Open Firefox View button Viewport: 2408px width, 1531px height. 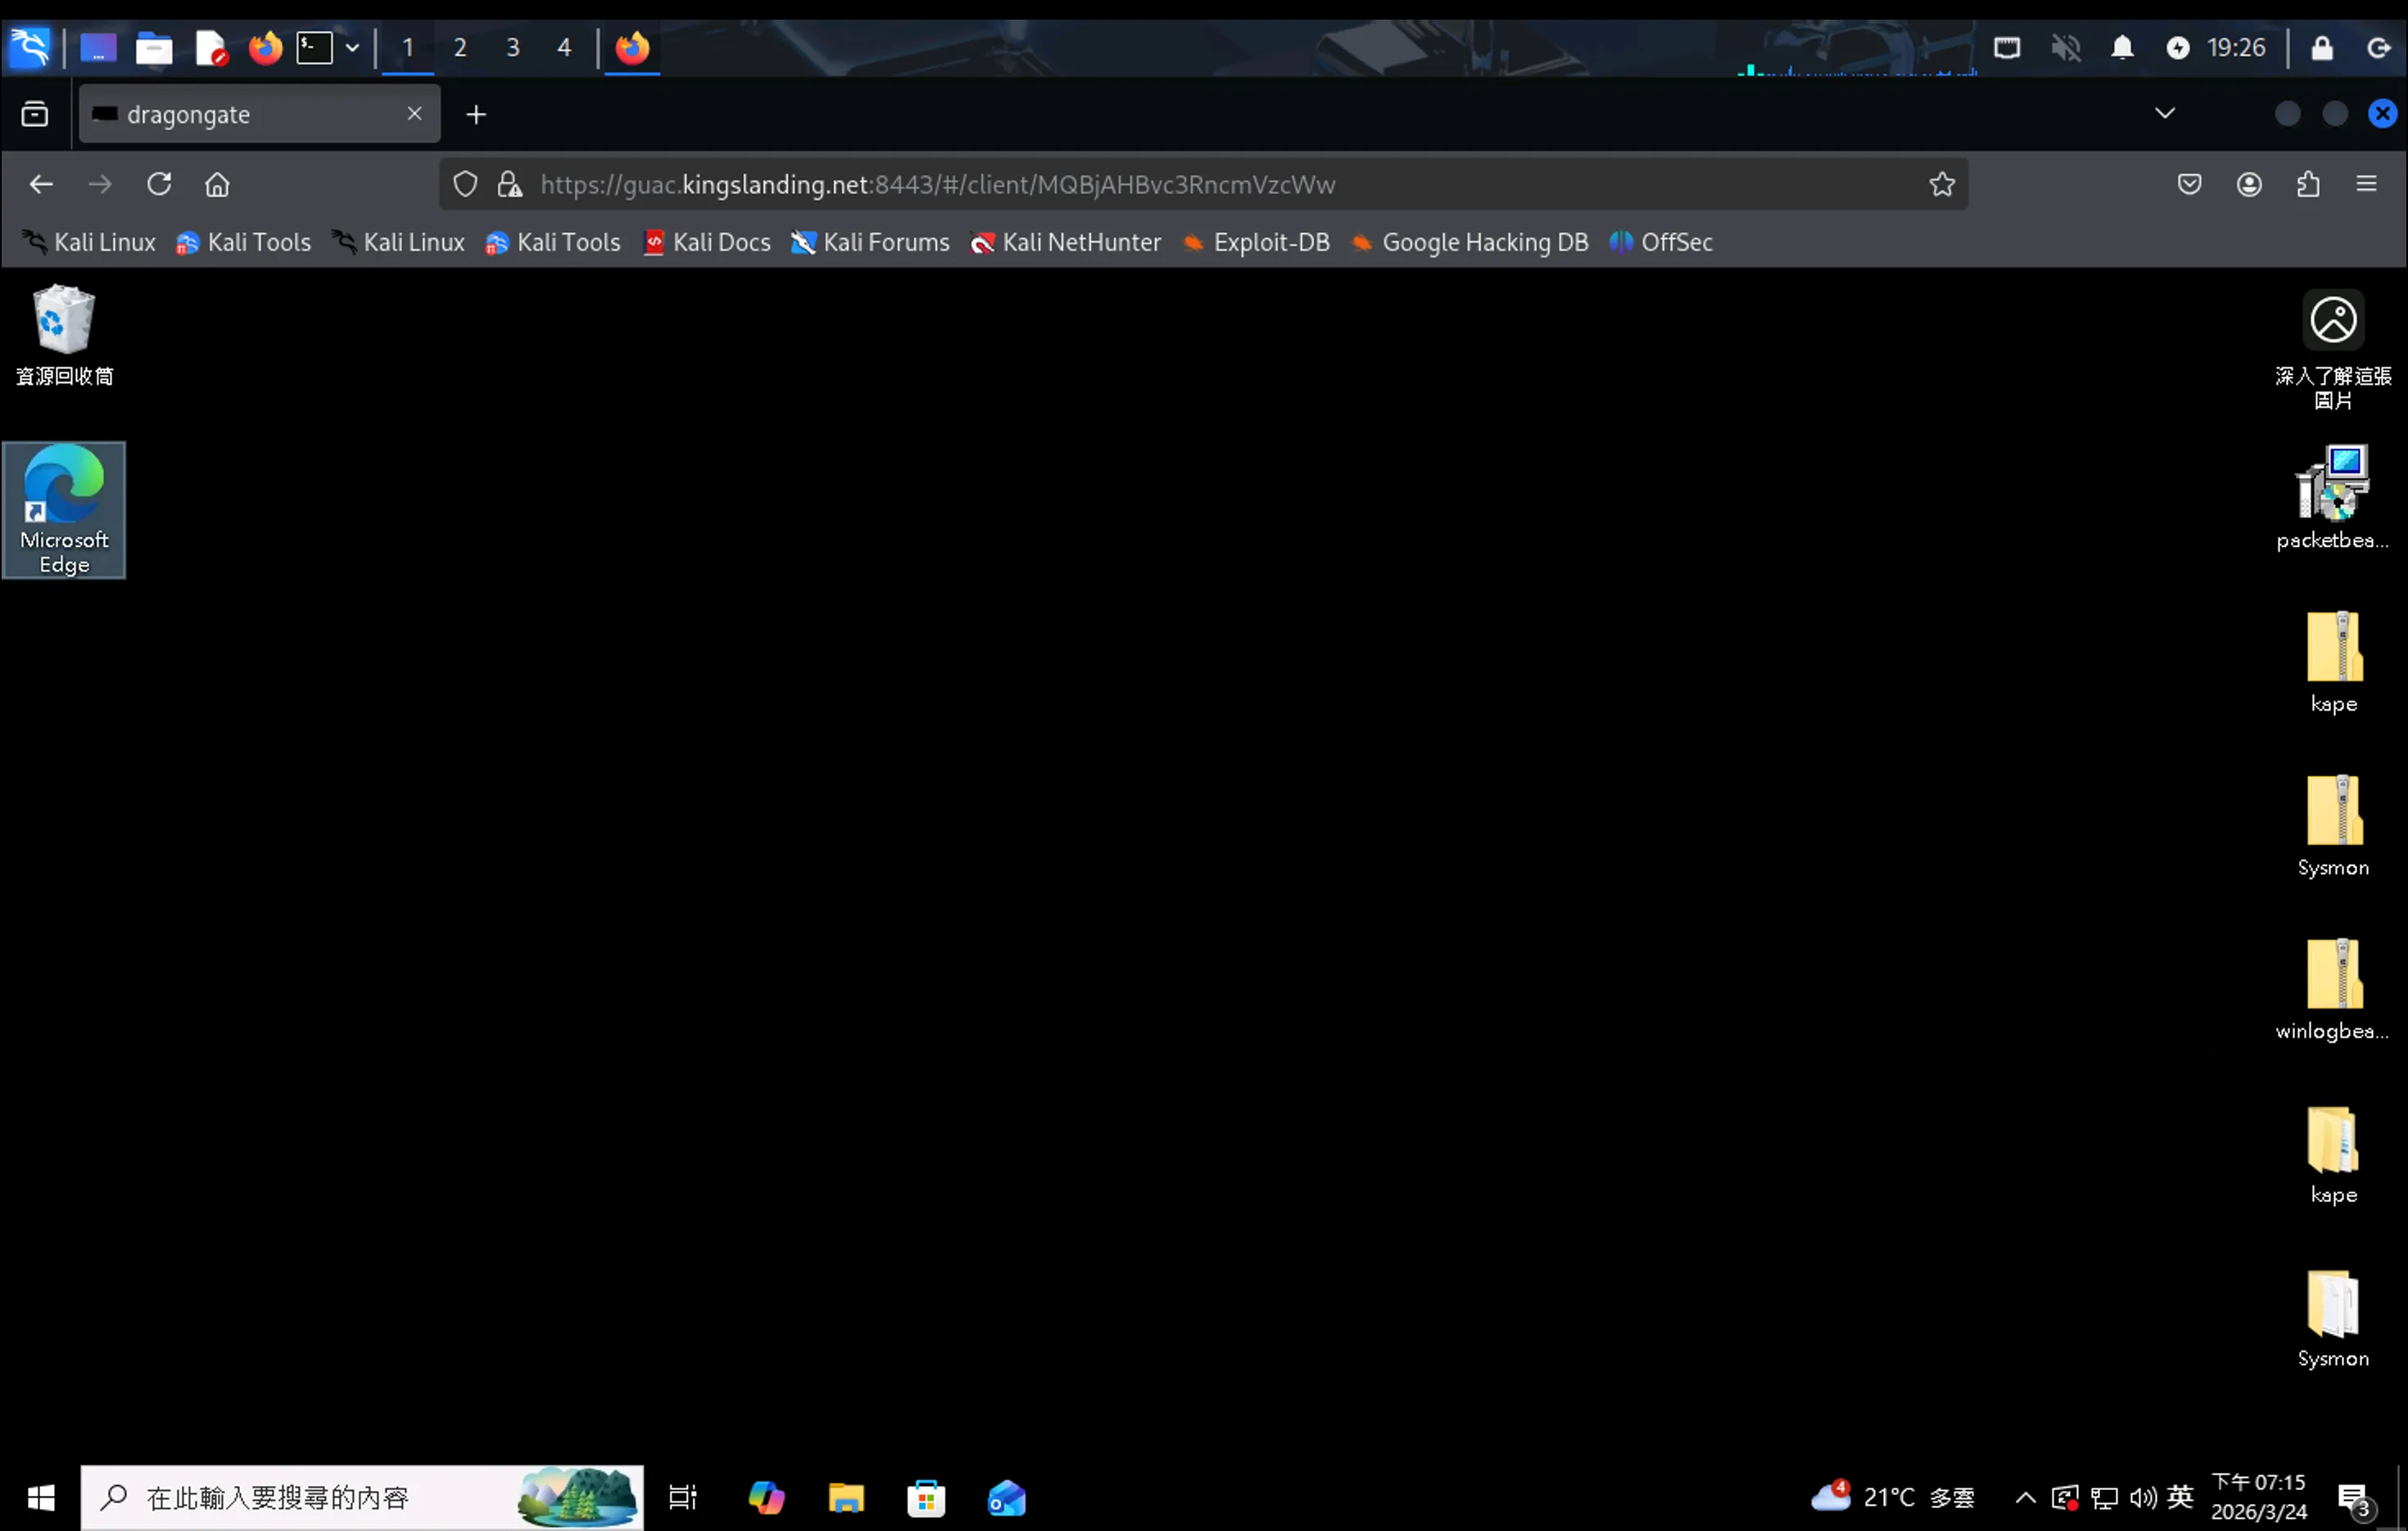35,115
